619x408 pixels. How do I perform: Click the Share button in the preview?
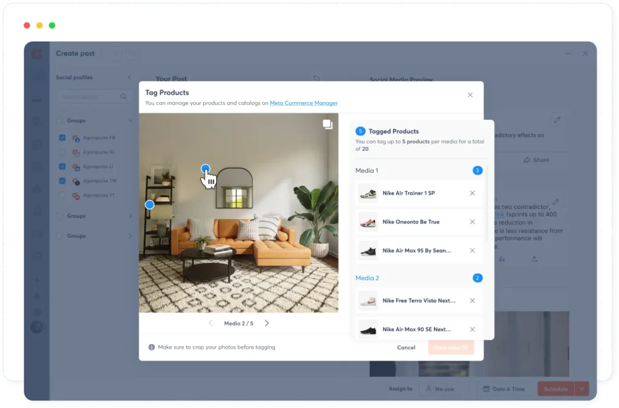[536, 160]
